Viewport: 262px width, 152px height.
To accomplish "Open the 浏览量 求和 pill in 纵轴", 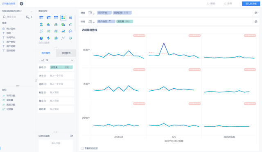I will (124, 21).
